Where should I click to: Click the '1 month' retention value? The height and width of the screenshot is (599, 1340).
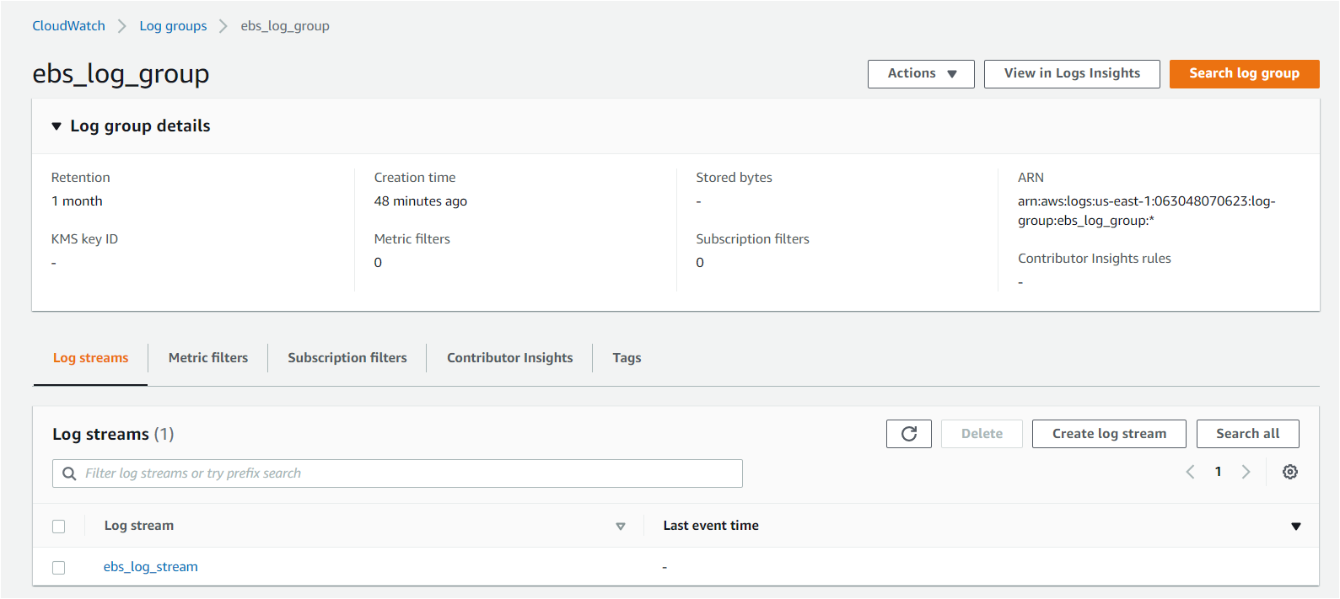[x=77, y=201]
